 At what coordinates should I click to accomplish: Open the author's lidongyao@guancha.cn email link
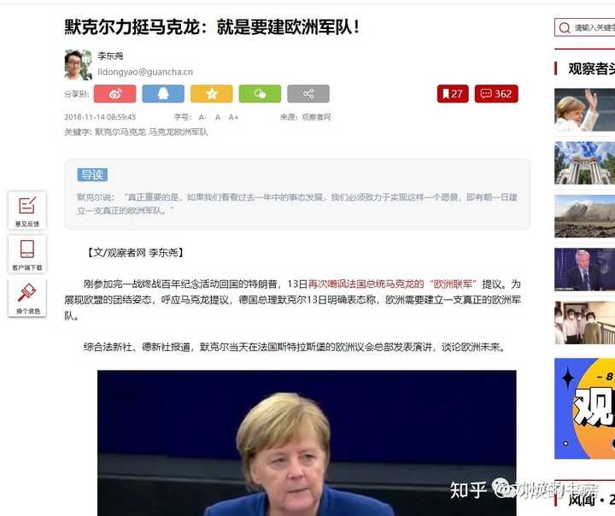[x=145, y=72]
